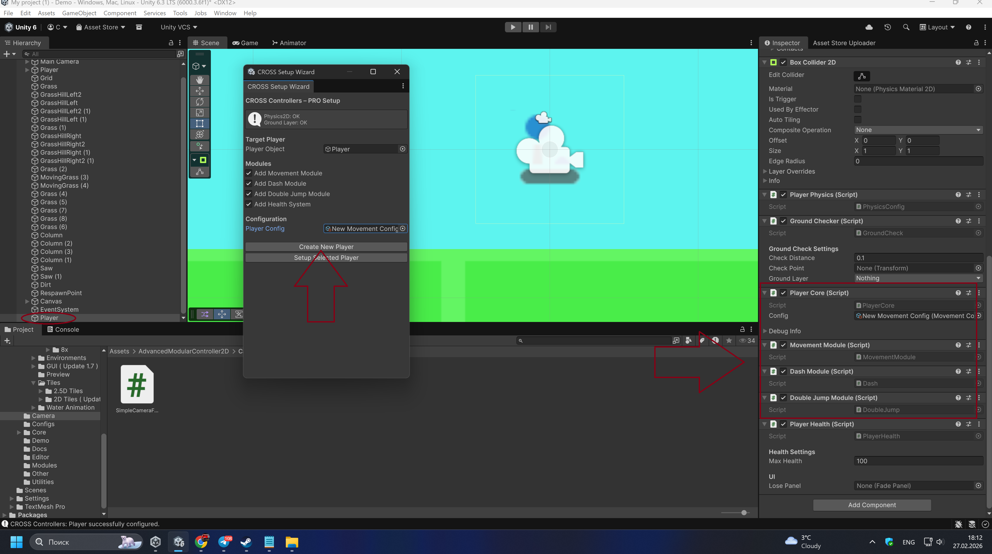Screen dimensions: 992x554
Task: Click the Step frame button
Action: [x=548, y=27]
